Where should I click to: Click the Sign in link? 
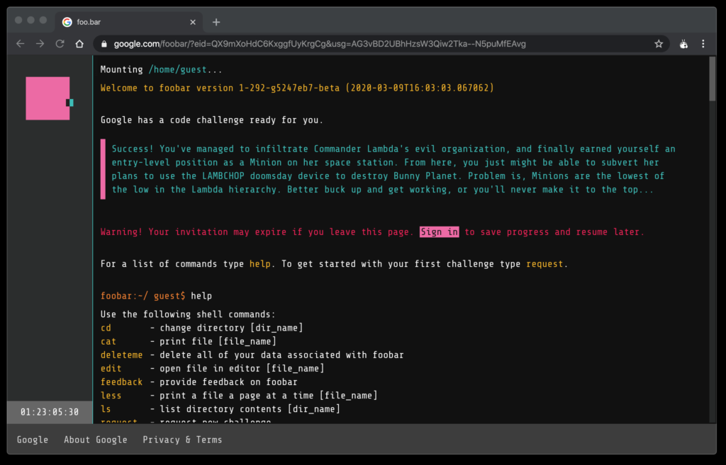pos(439,232)
